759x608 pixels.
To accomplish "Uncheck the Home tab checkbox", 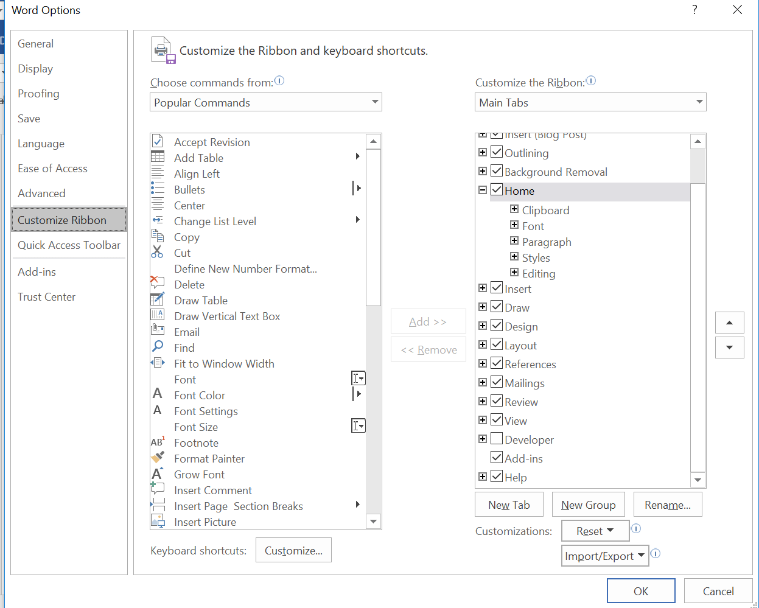I will (x=497, y=190).
